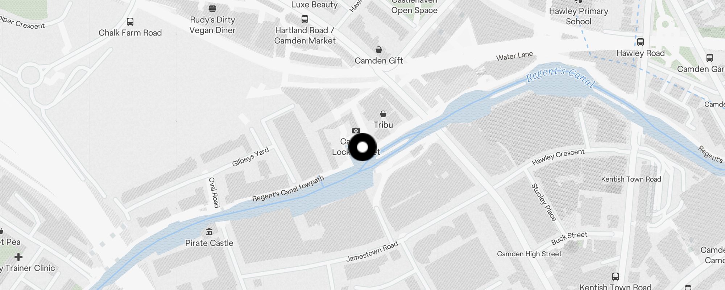Click the Hawley Primary School label
The image size is (725, 290).
(579, 16)
